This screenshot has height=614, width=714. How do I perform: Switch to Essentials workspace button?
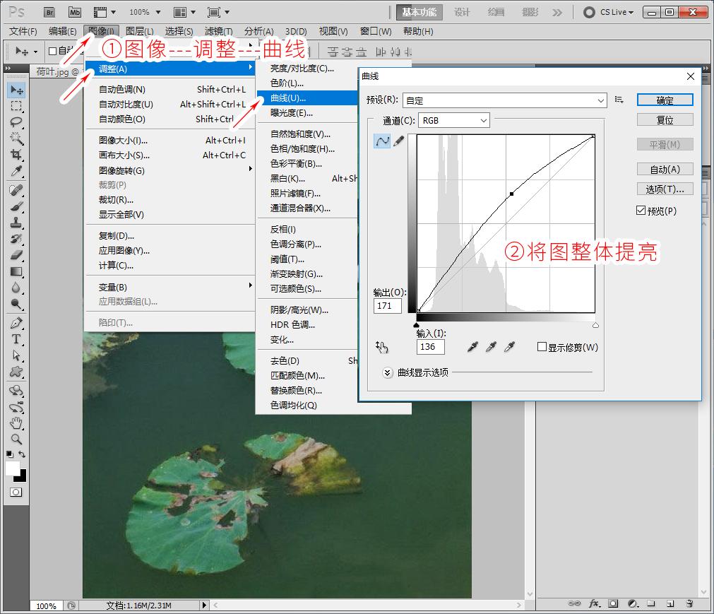[x=420, y=12]
